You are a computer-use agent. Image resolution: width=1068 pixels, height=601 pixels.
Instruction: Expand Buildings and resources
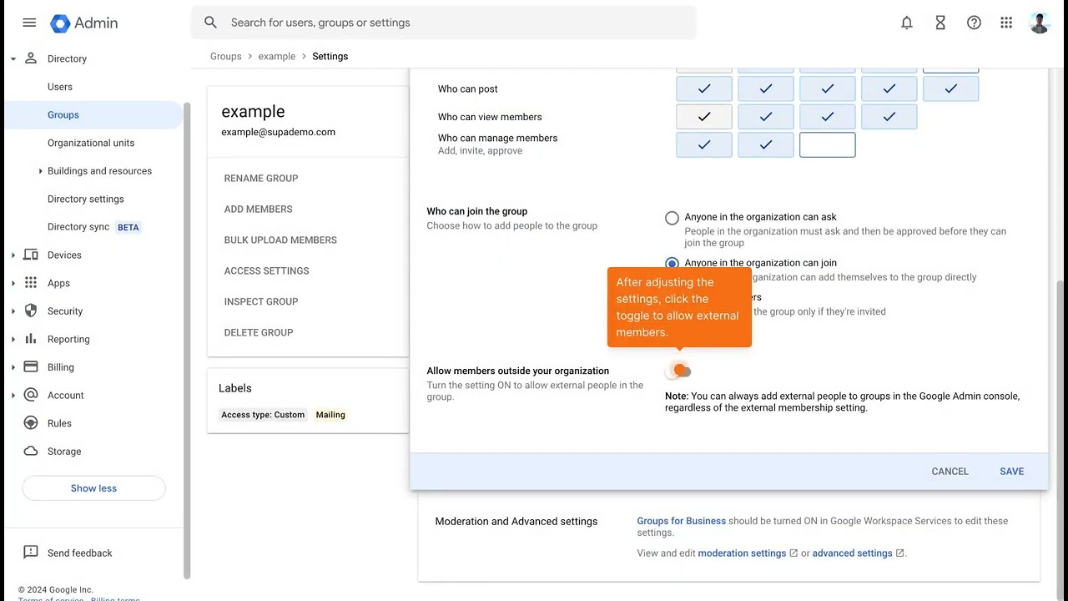[40, 171]
